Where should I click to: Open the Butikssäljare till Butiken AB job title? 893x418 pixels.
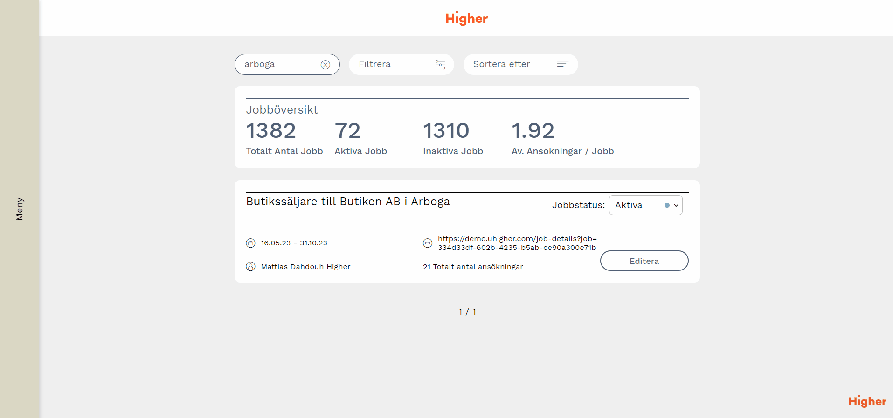point(348,202)
